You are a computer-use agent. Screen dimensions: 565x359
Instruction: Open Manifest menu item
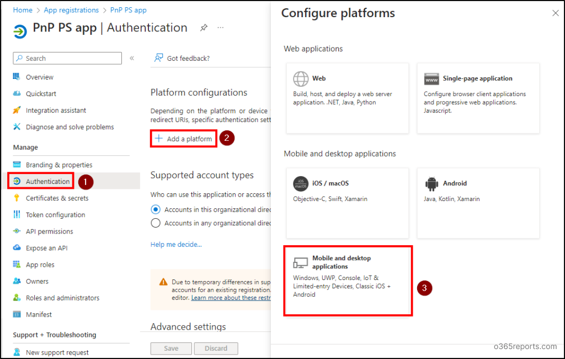click(x=39, y=315)
